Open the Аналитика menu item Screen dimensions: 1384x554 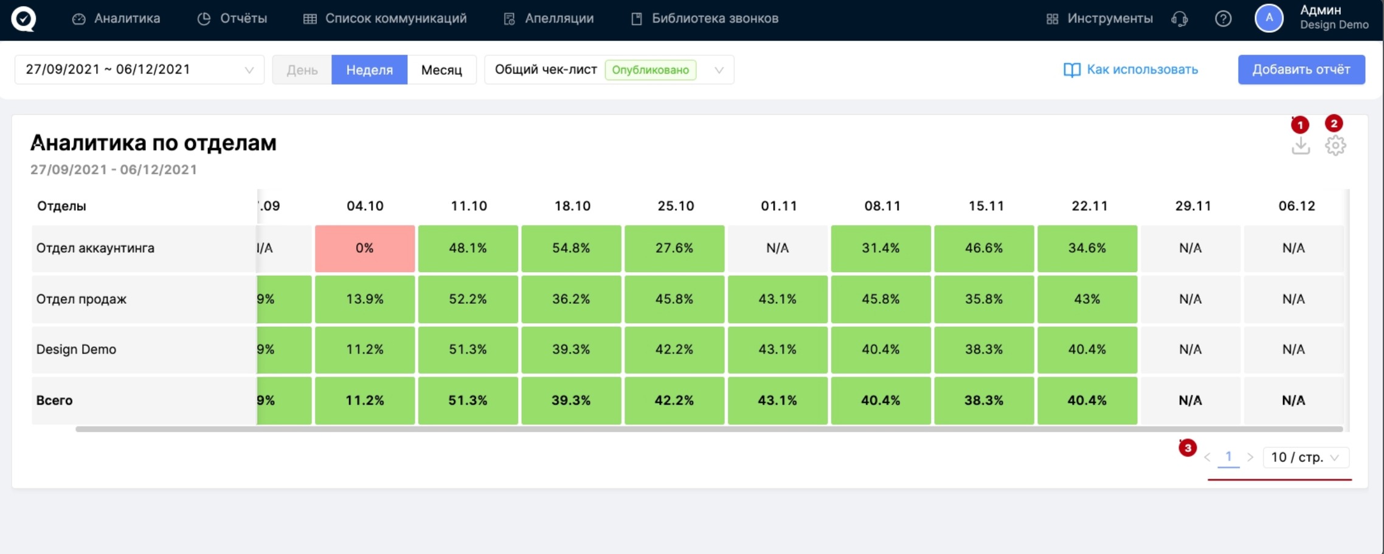point(116,19)
